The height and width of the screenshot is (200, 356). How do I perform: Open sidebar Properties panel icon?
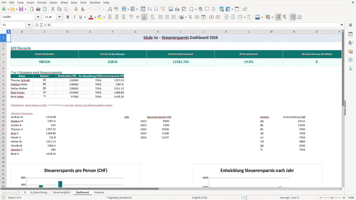coord(350,34)
